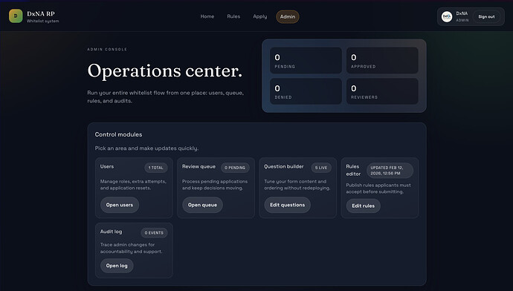Click the Edit rules button
Image resolution: width=513 pixels, height=291 pixels.
tap(363, 206)
